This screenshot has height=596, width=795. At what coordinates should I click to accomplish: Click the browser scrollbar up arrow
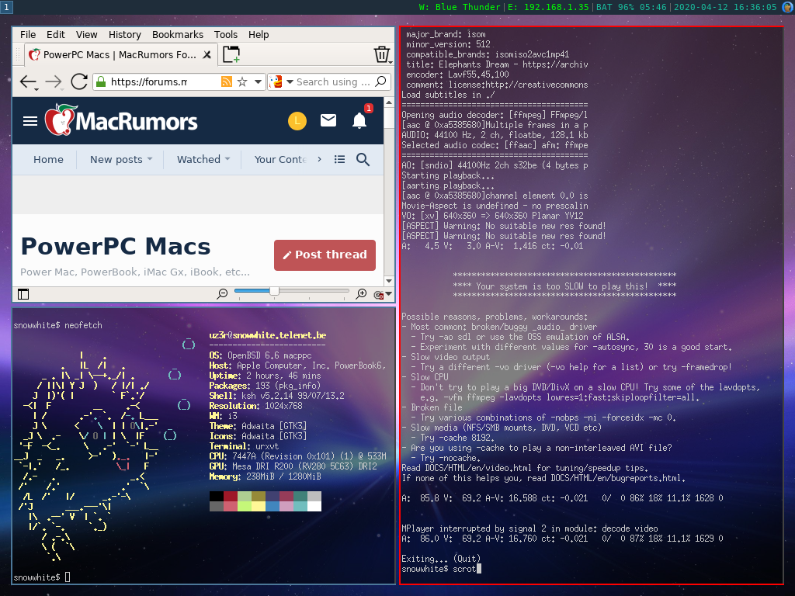[389, 102]
